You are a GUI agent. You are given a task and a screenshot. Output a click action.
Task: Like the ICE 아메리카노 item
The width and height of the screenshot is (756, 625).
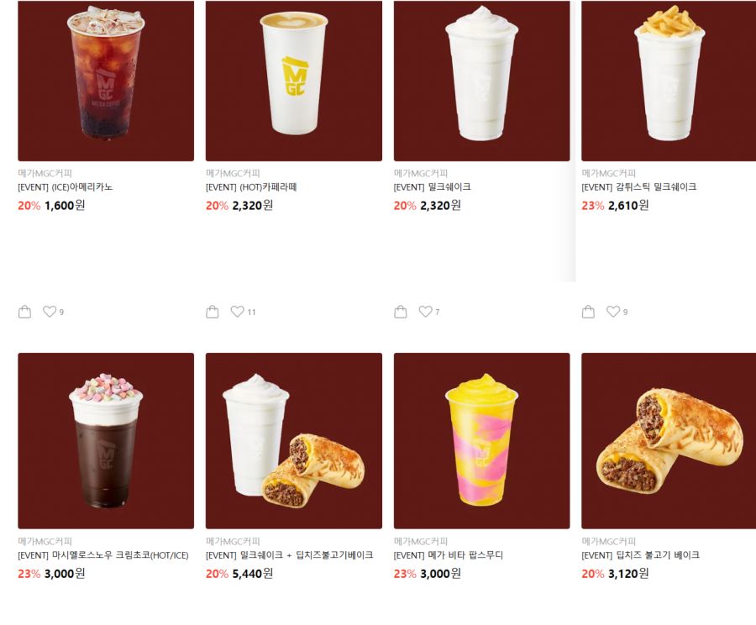50,312
